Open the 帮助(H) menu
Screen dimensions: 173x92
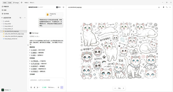point(32,2)
